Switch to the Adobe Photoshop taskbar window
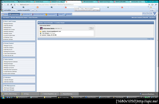 click(91, 97)
